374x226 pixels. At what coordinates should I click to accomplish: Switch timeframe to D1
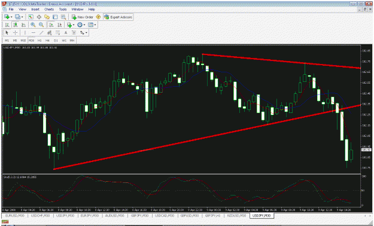tap(56, 41)
